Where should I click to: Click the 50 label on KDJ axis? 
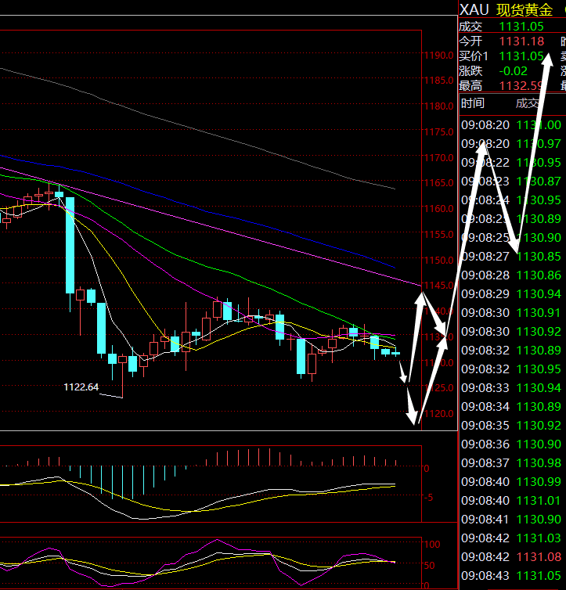tap(429, 565)
